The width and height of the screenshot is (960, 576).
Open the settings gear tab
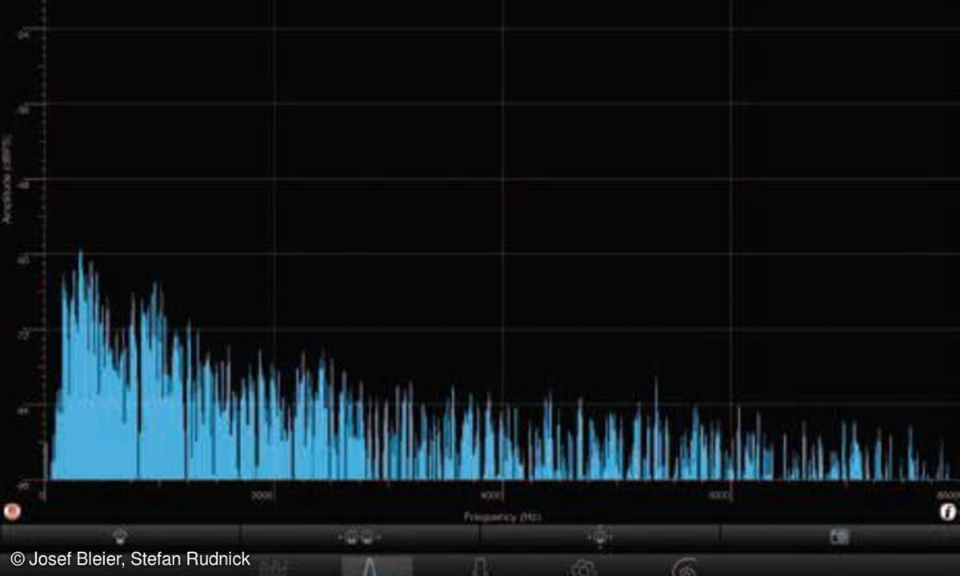(x=582, y=566)
